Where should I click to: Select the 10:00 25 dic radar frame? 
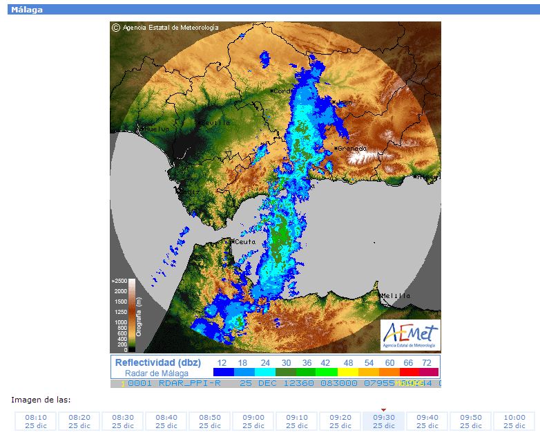[514, 421]
